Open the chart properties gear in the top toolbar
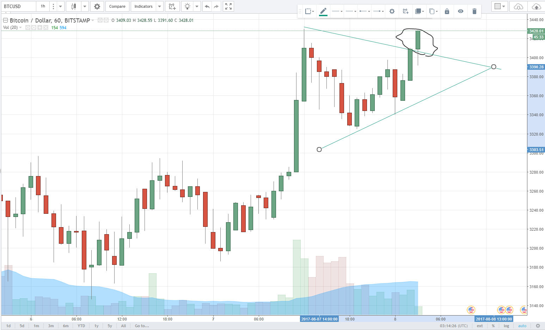The width and height of the screenshot is (545, 330). (97, 6)
